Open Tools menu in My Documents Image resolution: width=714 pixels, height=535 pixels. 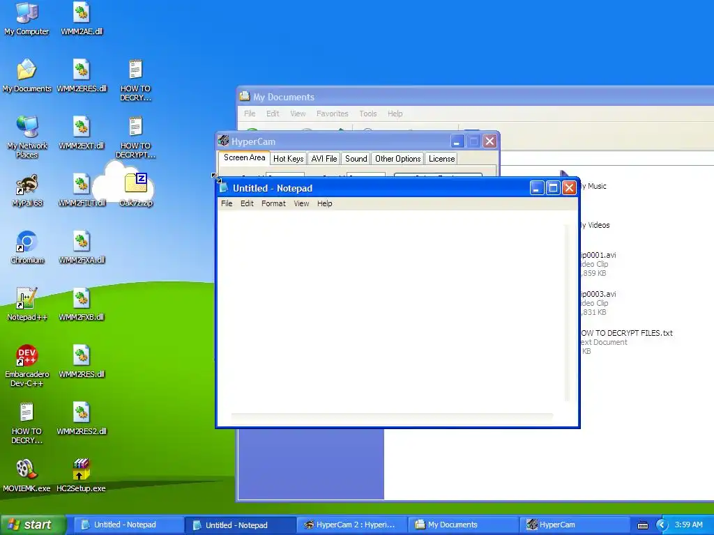(x=368, y=114)
